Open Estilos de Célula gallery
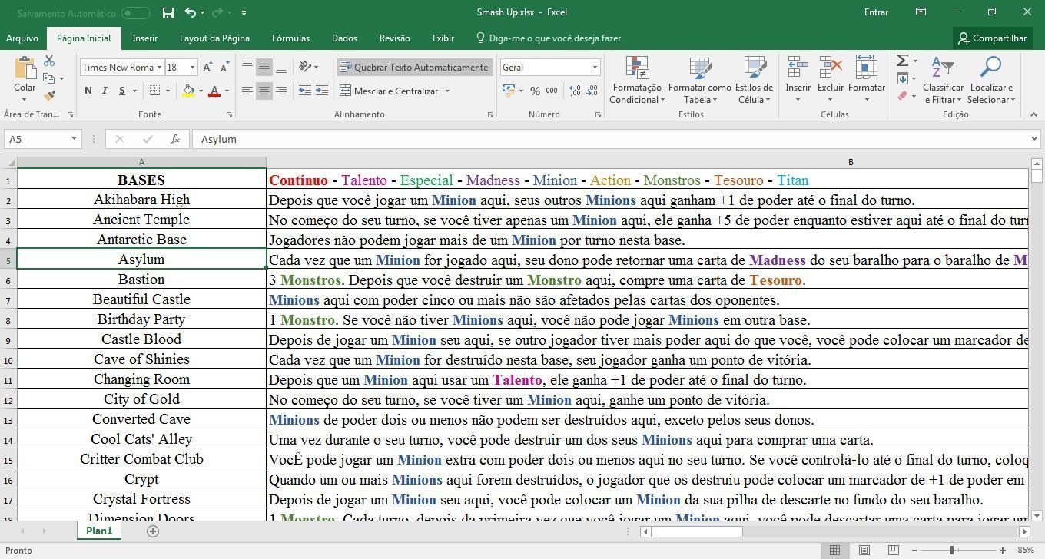This screenshot has height=559, width=1045. pos(754,80)
